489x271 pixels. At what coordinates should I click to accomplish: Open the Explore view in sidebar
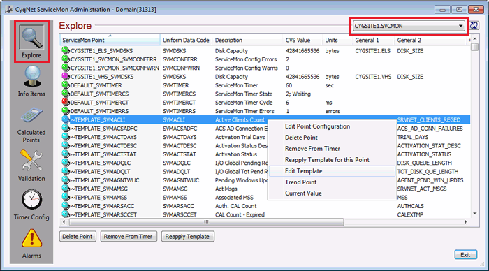click(x=31, y=41)
